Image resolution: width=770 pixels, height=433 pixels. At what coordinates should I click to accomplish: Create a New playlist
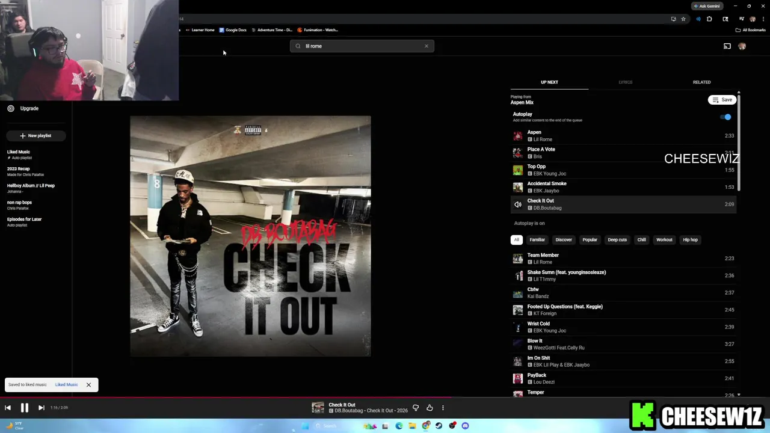(35, 135)
